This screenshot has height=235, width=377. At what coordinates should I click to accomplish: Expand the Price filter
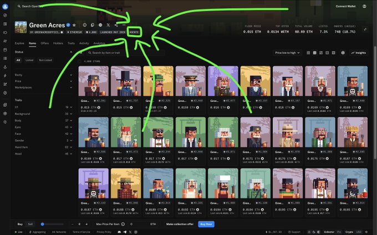[x=43, y=81]
